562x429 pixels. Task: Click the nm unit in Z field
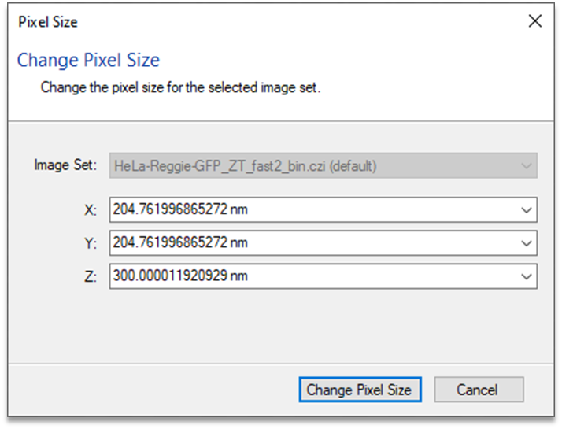238,276
